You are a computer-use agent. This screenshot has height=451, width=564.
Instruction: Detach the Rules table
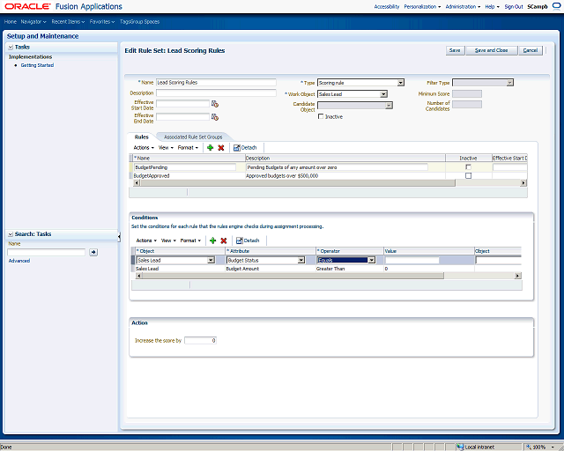pyautogui.click(x=245, y=147)
